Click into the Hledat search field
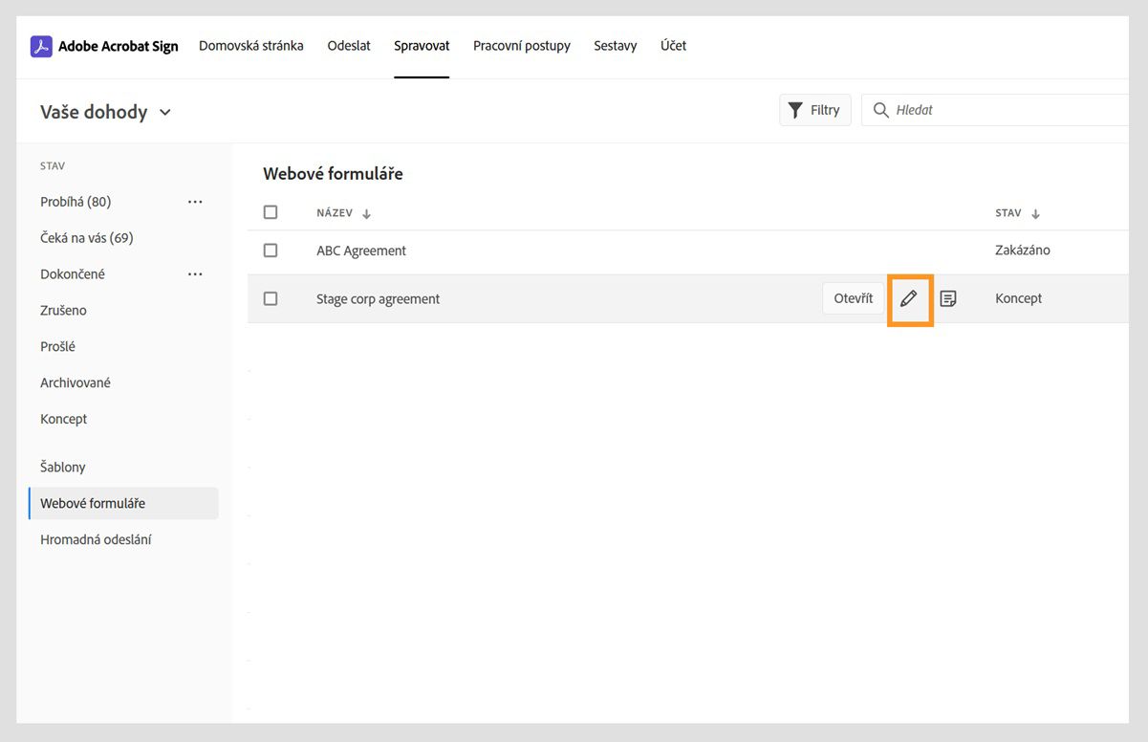The width and height of the screenshot is (1148, 742). (x=1004, y=110)
